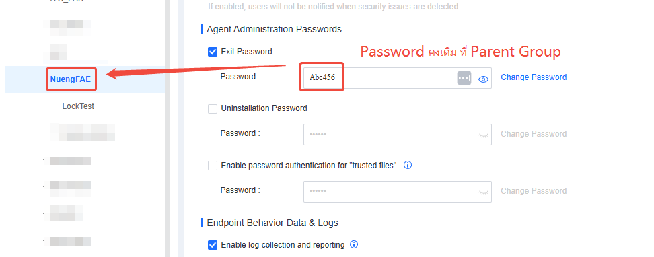Click the trusted files password input field
The height and width of the screenshot is (257, 654).
(398, 192)
